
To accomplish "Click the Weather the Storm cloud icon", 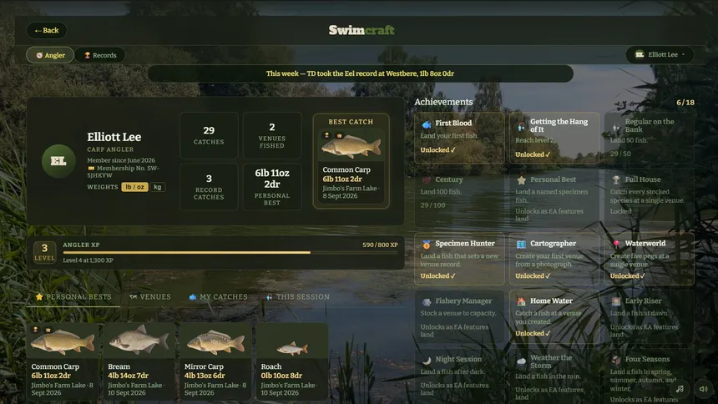I will (x=521, y=361).
